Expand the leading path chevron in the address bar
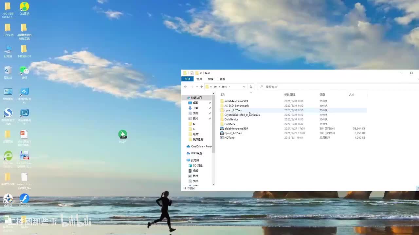This screenshot has width=419, height=235. coord(211,87)
